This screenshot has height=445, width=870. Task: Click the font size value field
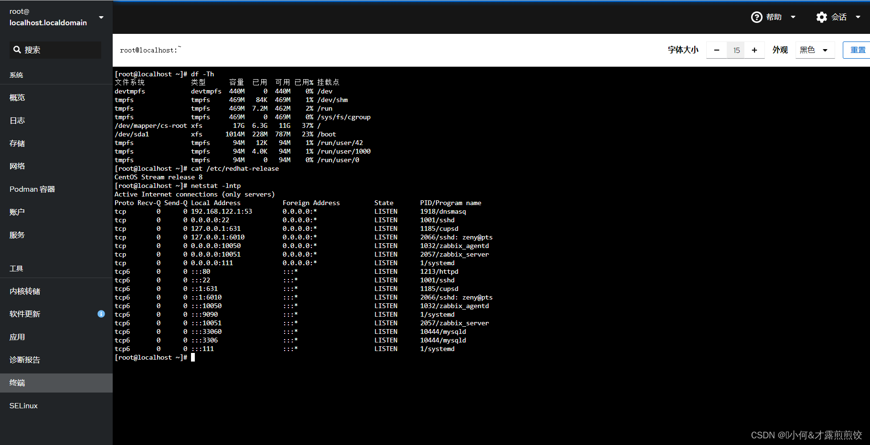pyautogui.click(x=736, y=50)
